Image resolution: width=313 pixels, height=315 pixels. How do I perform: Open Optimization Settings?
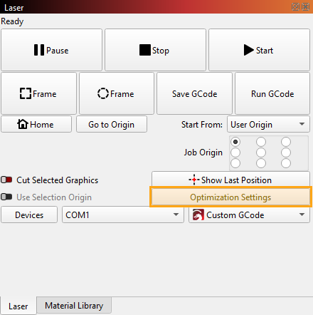(x=230, y=197)
